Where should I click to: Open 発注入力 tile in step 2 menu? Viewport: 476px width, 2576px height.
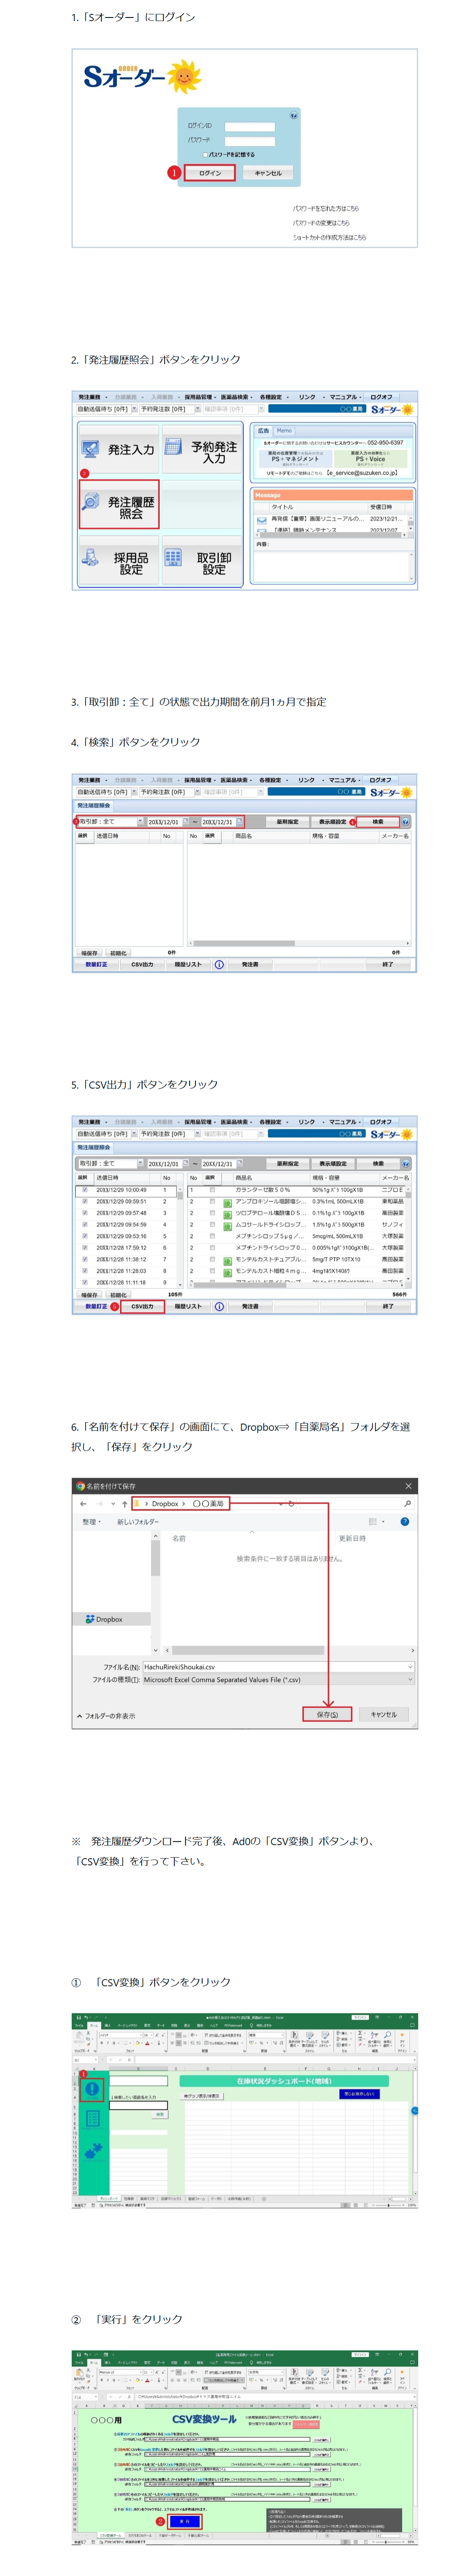click(119, 450)
